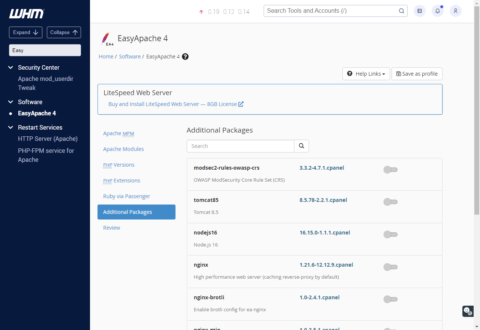This screenshot has height=330, width=480.
Task: Click the search magnifier in top search bar
Action: [x=402, y=11]
